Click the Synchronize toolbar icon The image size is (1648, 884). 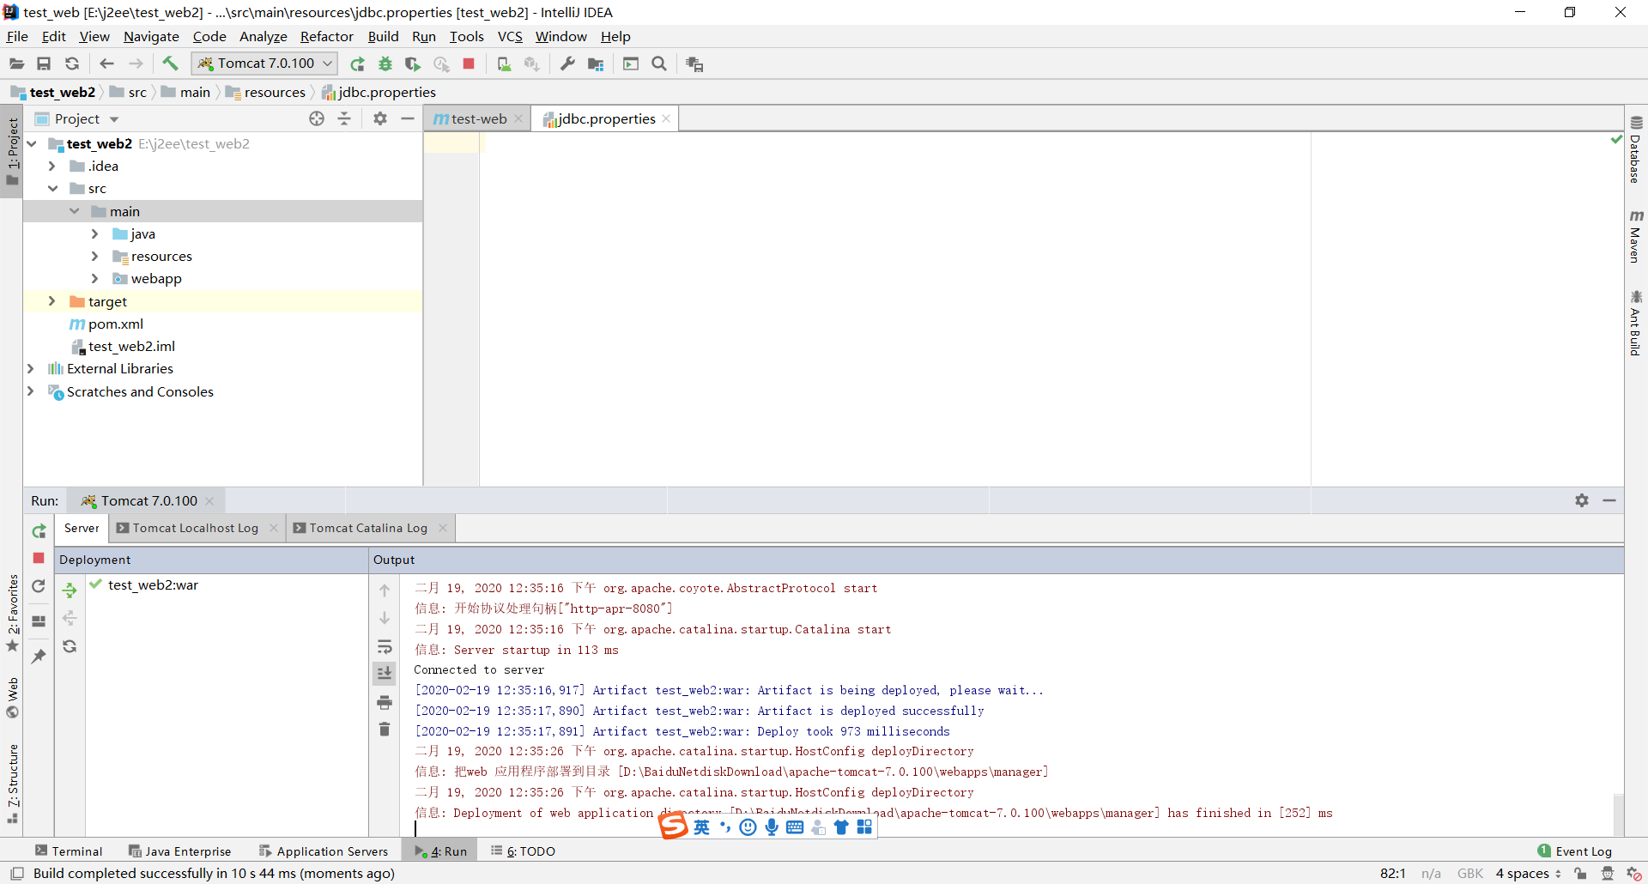72,64
